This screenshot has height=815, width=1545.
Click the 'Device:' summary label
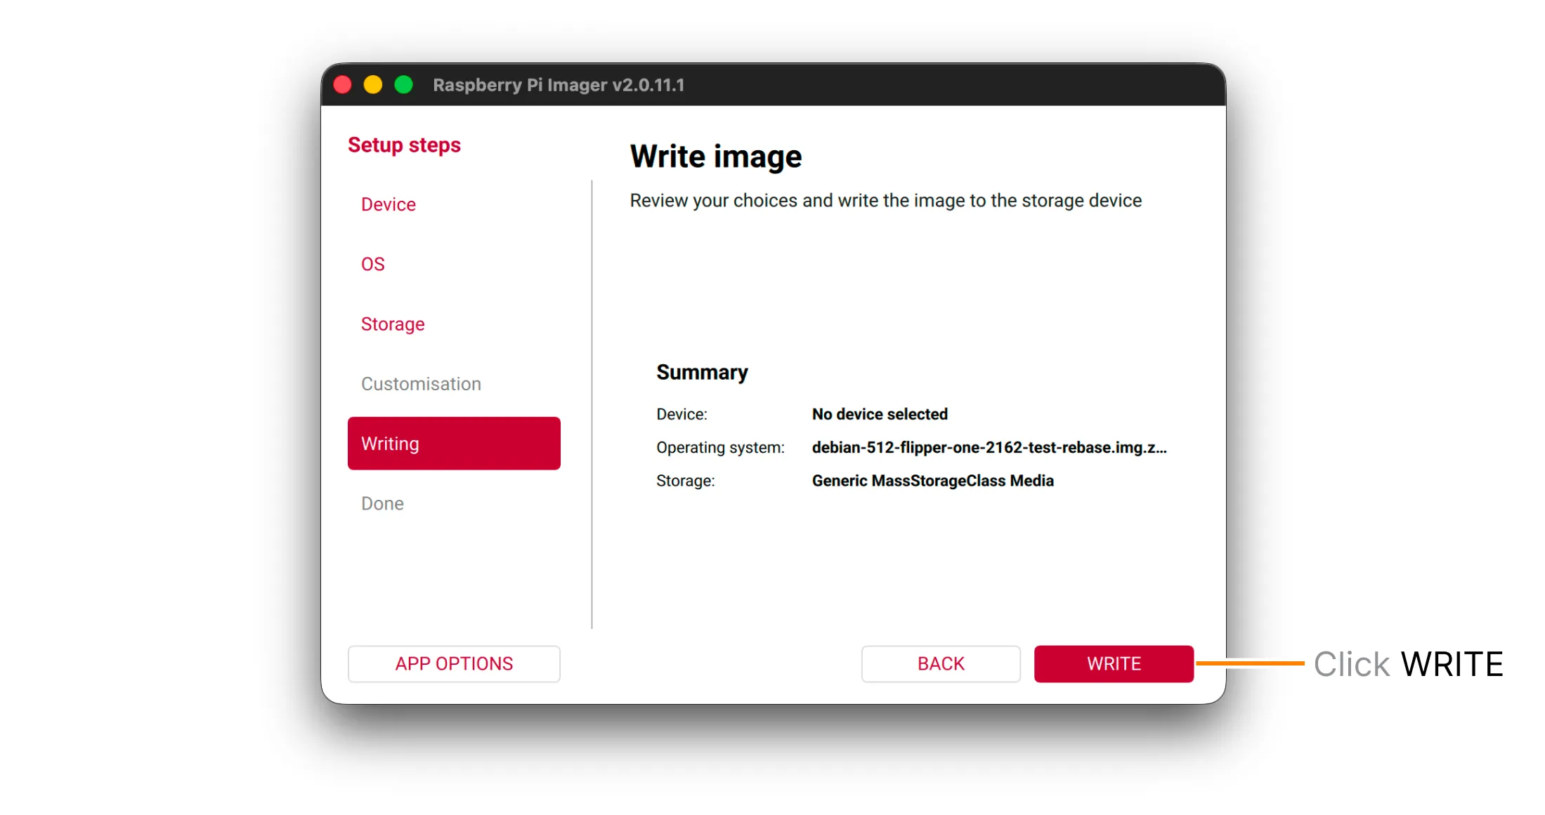tap(682, 414)
